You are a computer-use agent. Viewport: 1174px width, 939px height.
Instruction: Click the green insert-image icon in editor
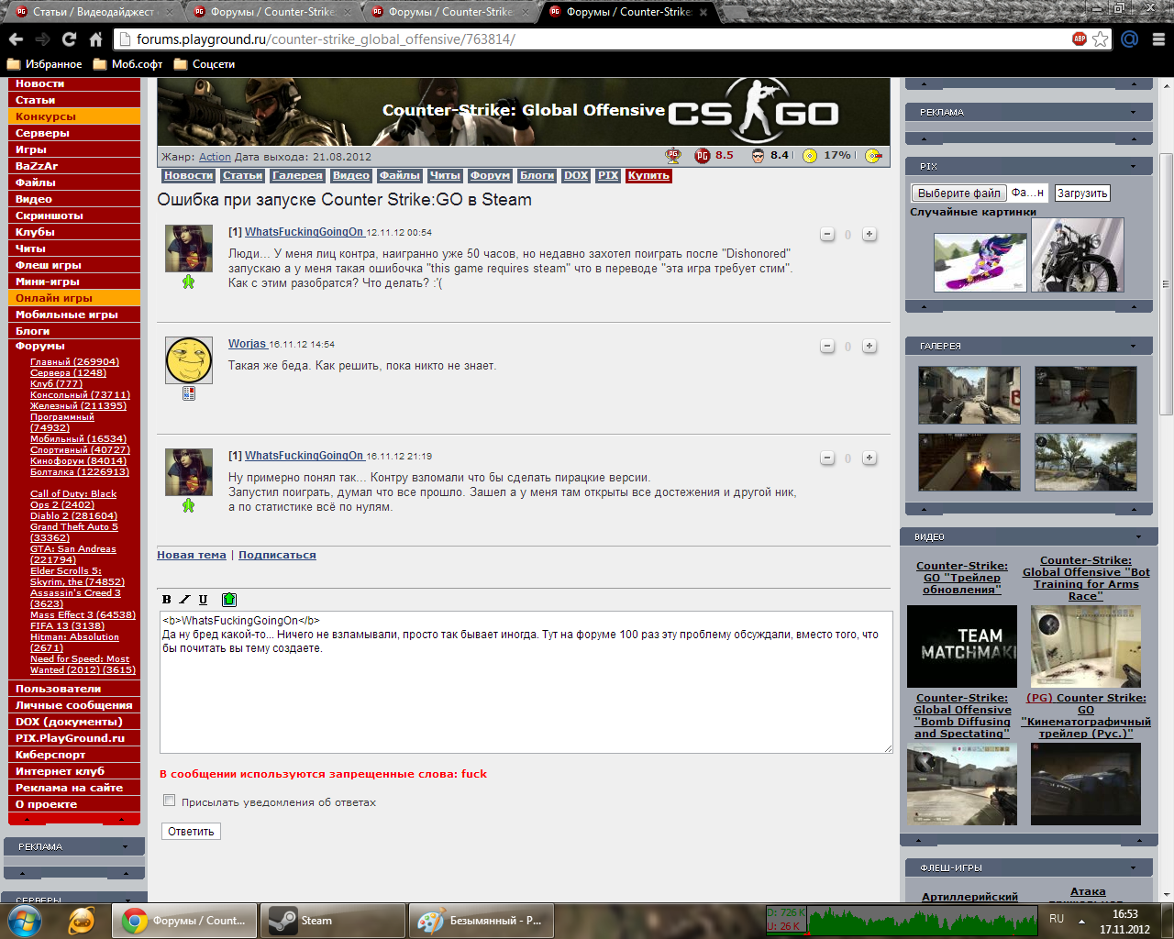tap(229, 600)
